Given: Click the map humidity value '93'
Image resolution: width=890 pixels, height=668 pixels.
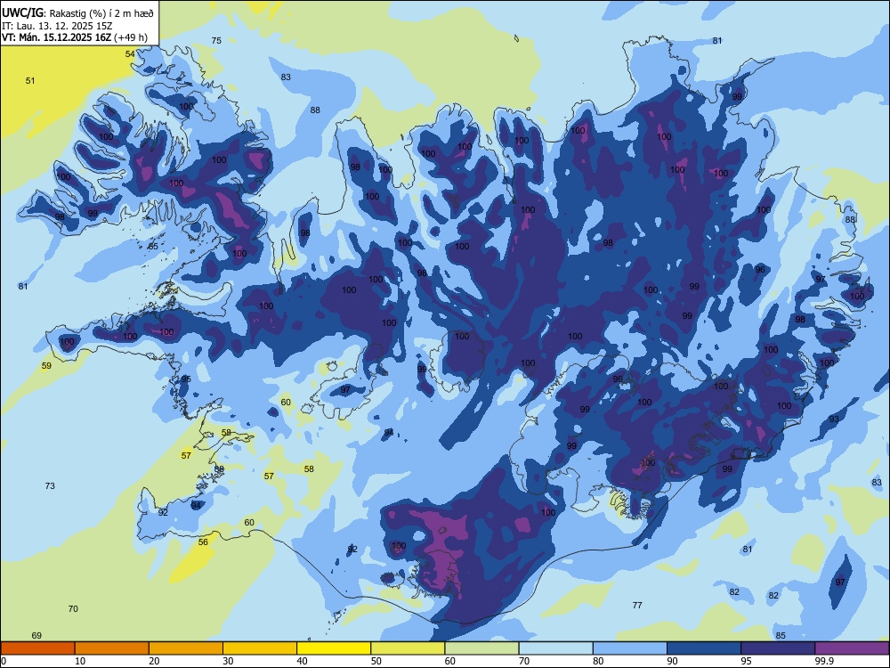Looking at the screenshot, I should (834, 420).
